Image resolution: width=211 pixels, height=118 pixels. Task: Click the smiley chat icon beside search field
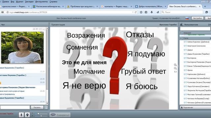(x=207, y=12)
